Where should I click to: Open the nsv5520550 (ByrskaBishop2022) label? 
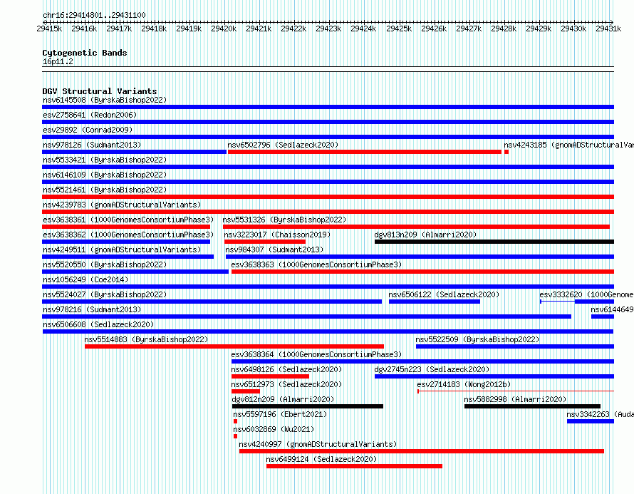[105, 264]
